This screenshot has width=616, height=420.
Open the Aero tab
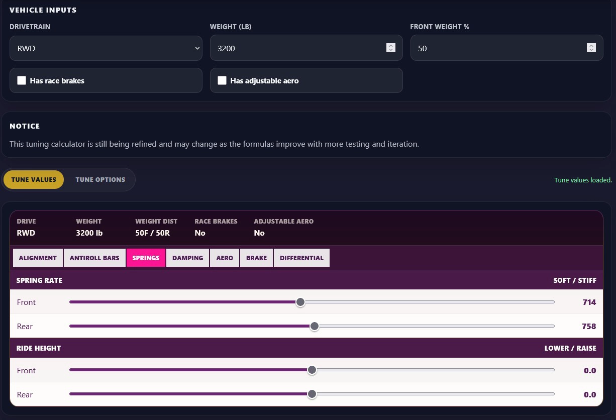[x=225, y=258]
